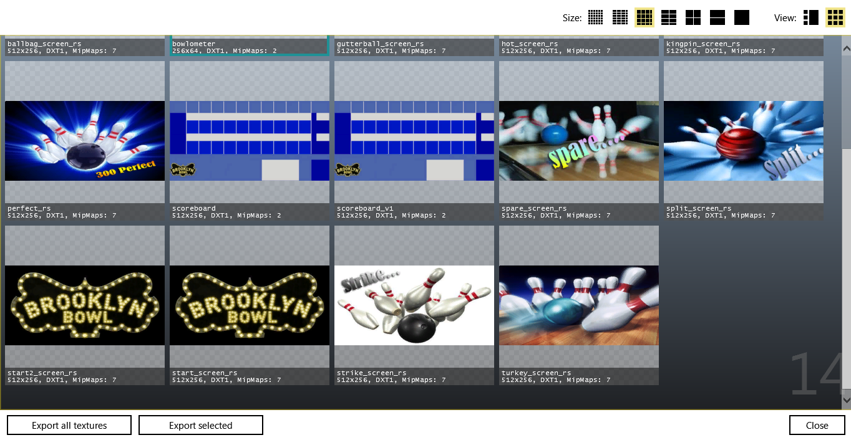Switch to the list-with-preview view icon

point(811,17)
